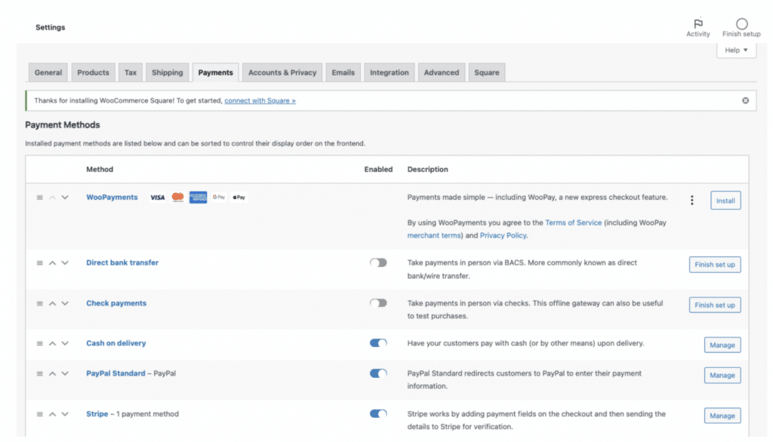773x442 pixels.
Task: Click the Google Pay icon for WooPayments
Action: tap(218, 197)
